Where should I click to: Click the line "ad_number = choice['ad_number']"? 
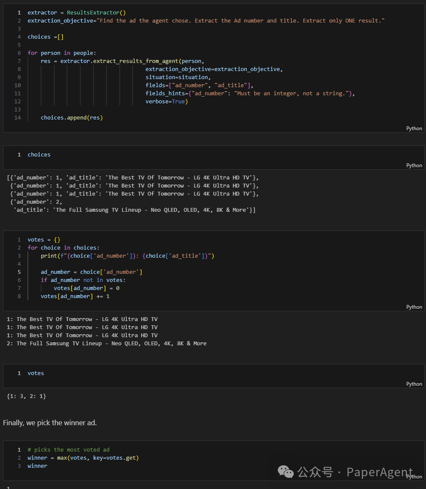point(91,272)
